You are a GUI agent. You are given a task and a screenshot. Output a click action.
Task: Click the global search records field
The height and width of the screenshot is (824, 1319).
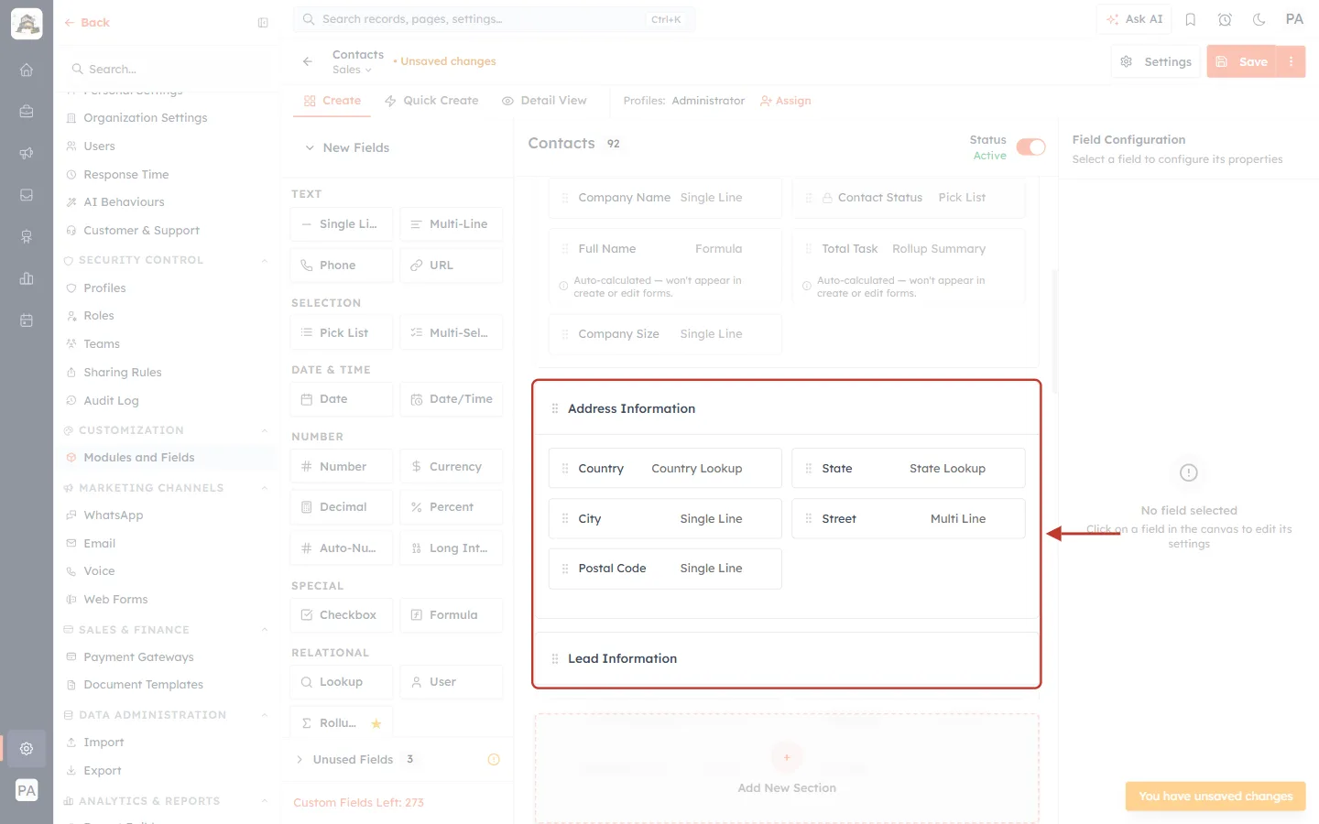[495, 19]
